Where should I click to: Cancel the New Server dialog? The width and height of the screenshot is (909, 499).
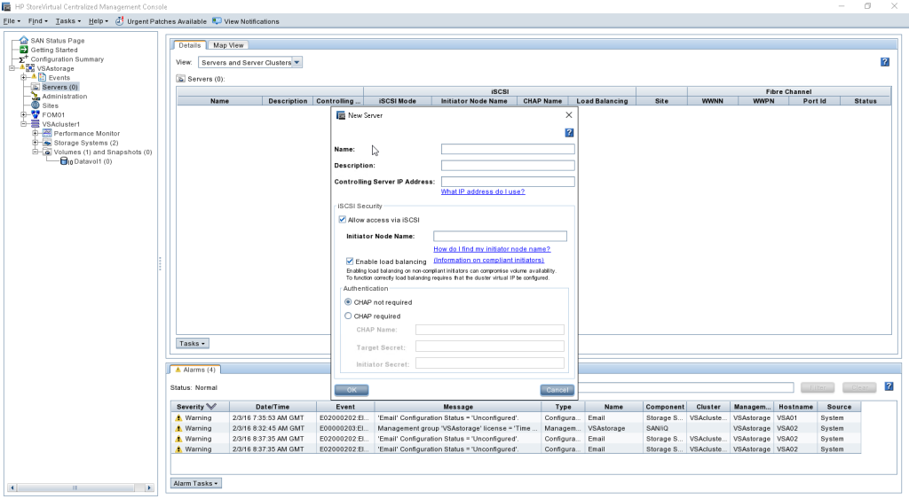click(x=557, y=390)
